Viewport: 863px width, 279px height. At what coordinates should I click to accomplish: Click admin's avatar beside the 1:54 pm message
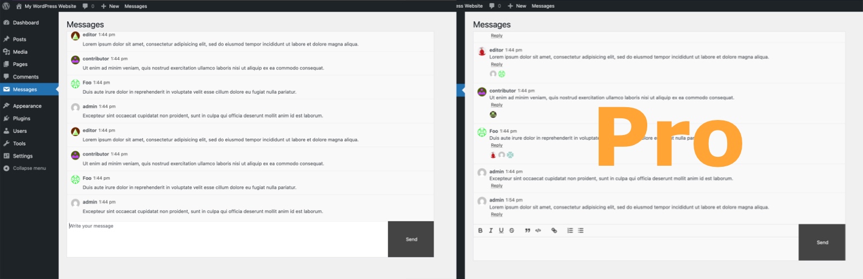click(482, 201)
